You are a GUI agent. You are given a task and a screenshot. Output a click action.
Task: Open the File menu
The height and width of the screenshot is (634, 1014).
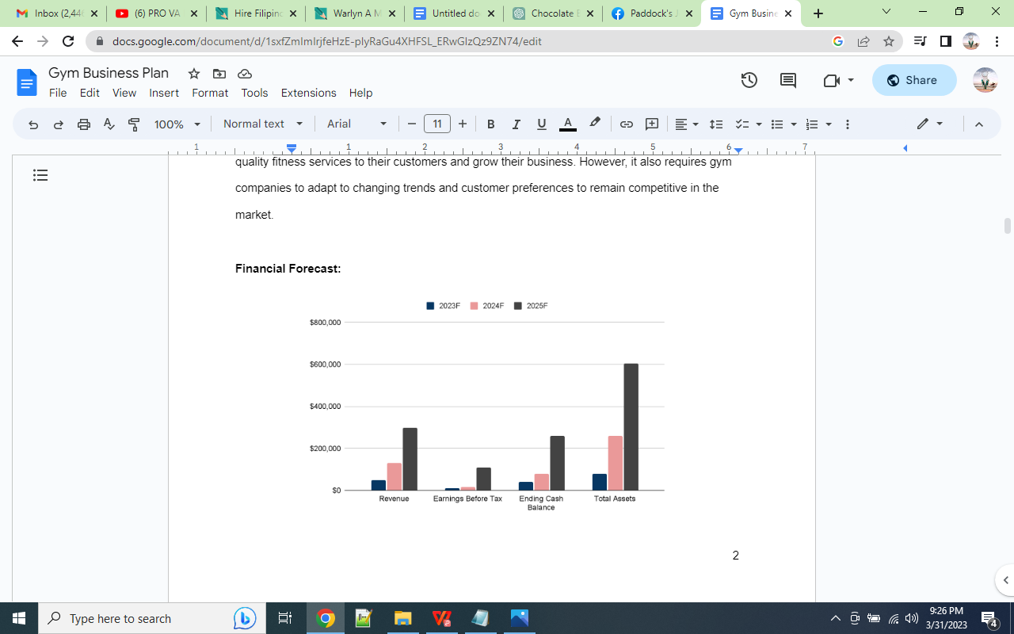pyautogui.click(x=58, y=93)
